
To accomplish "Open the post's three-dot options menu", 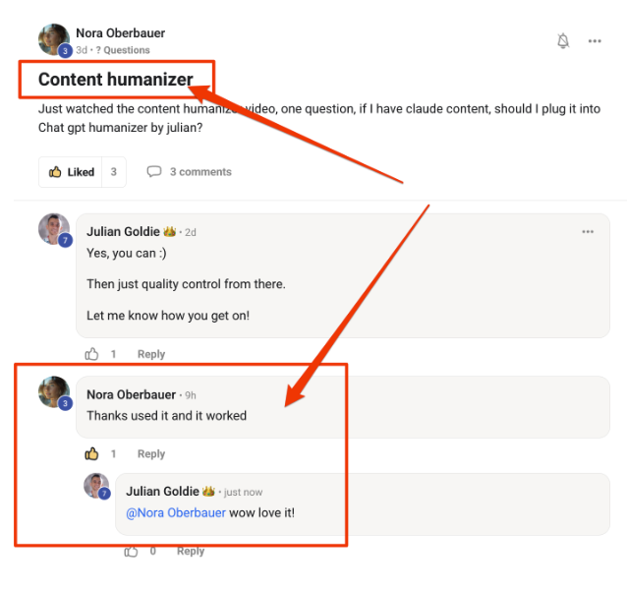I will click(595, 41).
